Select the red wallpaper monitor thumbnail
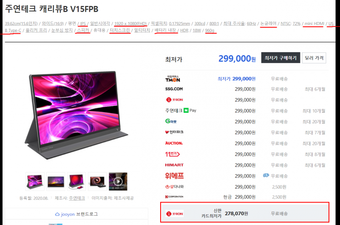Viewport: 340px width, 225px height. pos(76,181)
